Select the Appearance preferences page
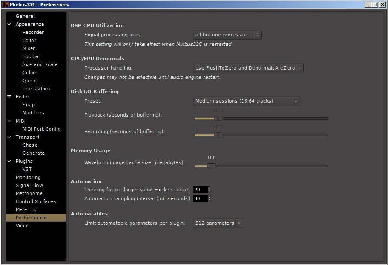 click(30, 24)
